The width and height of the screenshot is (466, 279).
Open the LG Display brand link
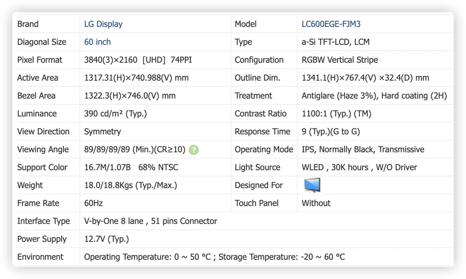(103, 24)
